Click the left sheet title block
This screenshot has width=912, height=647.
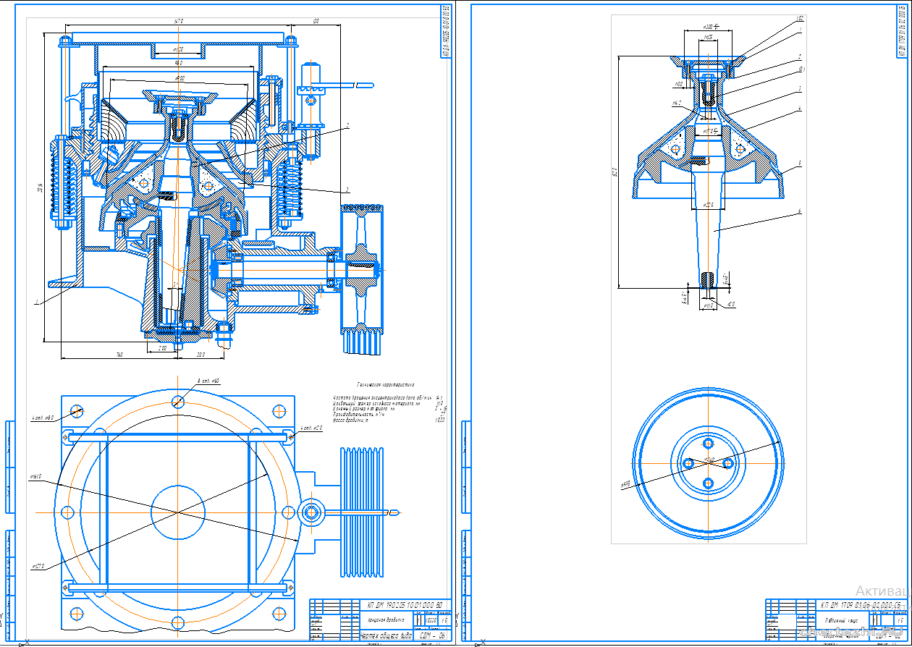click(x=381, y=620)
